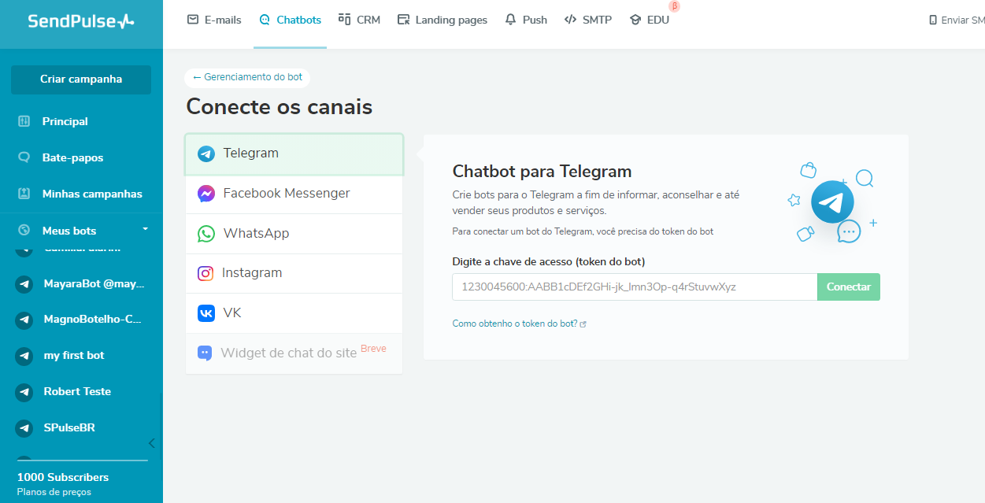The image size is (985, 503).
Task: Click the Telegram icon beside my first bot
Action: click(24, 356)
